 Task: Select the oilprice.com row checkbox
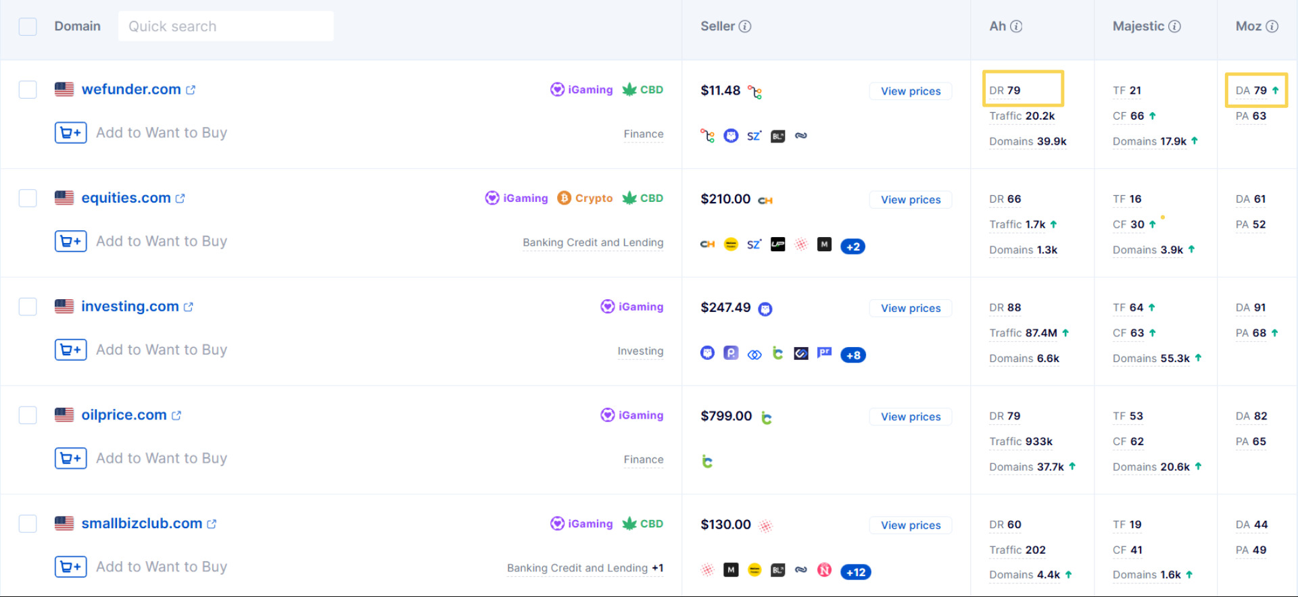28,415
